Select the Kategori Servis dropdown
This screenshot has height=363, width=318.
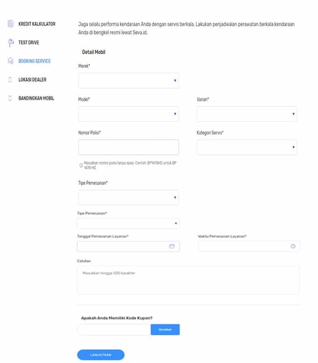click(247, 147)
